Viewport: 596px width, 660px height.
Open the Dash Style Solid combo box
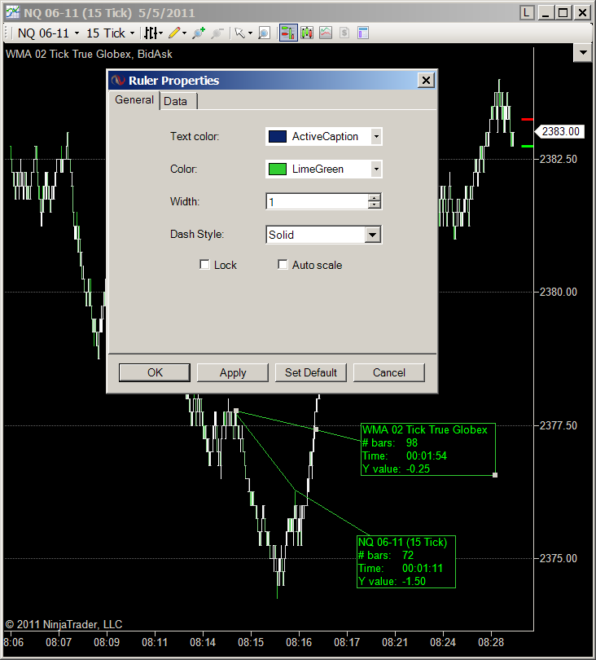click(x=324, y=235)
